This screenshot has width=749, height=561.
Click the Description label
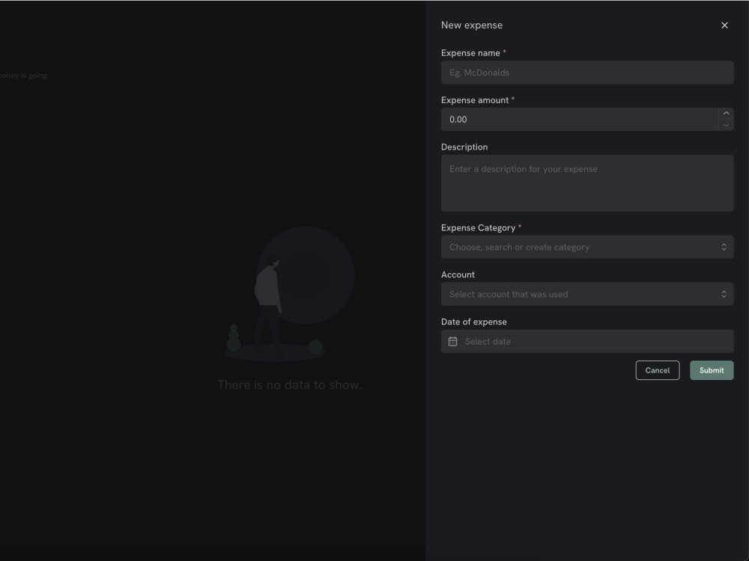point(464,147)
